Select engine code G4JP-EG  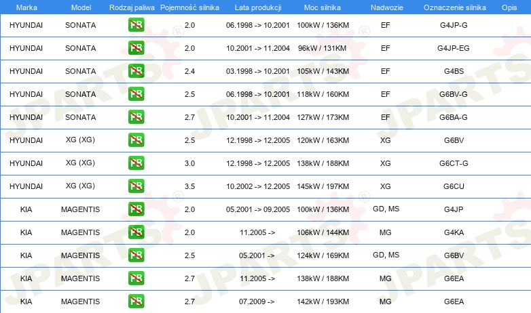[454, 48]
